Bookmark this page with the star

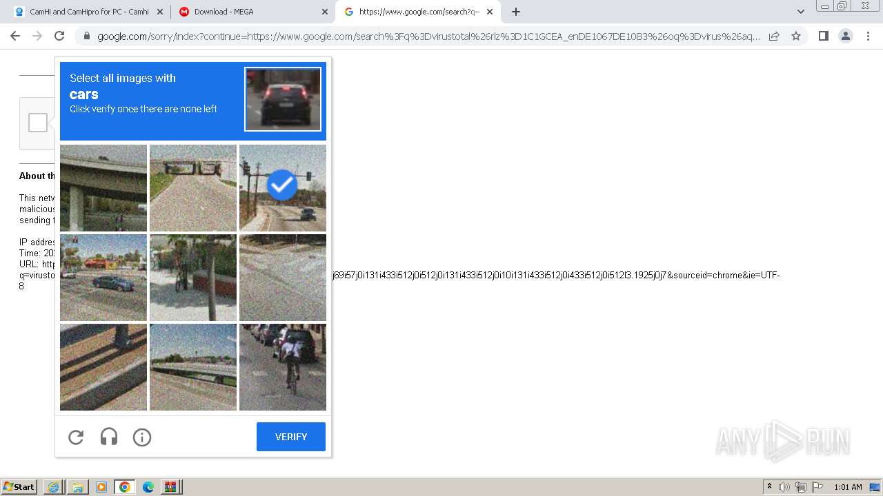coord(796,36)
